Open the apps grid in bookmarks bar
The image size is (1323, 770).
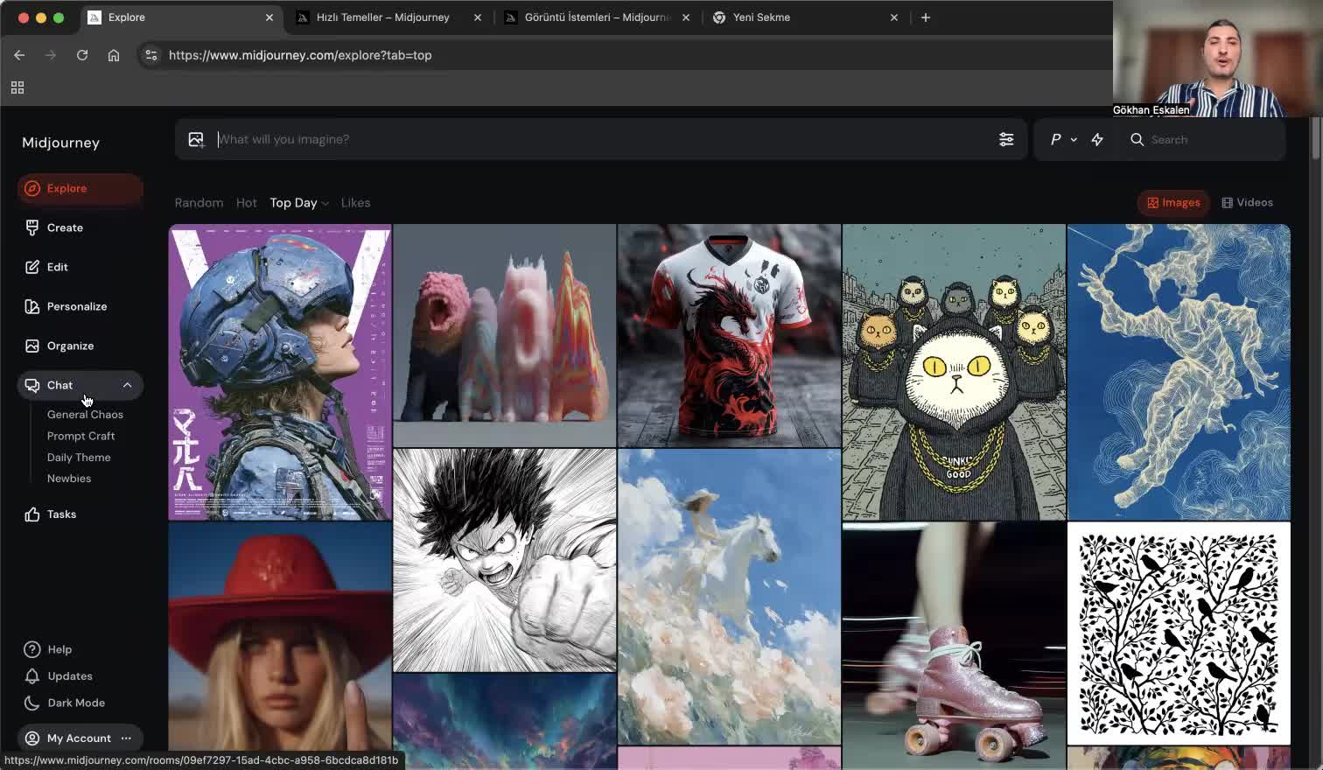pos(17,87)
